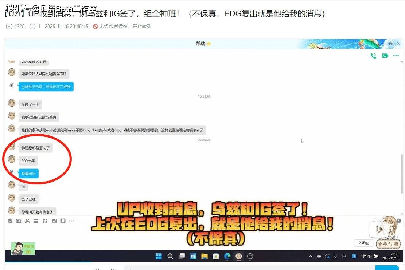This screenshot has width=405, height=270.
Task: Start a video call with 凯瑞
Action: click(385, 56)
